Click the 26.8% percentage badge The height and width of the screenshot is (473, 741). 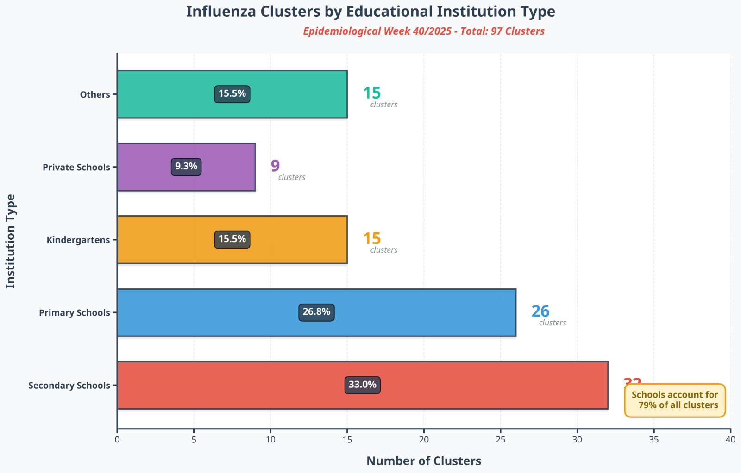click(x=316, y=312)
